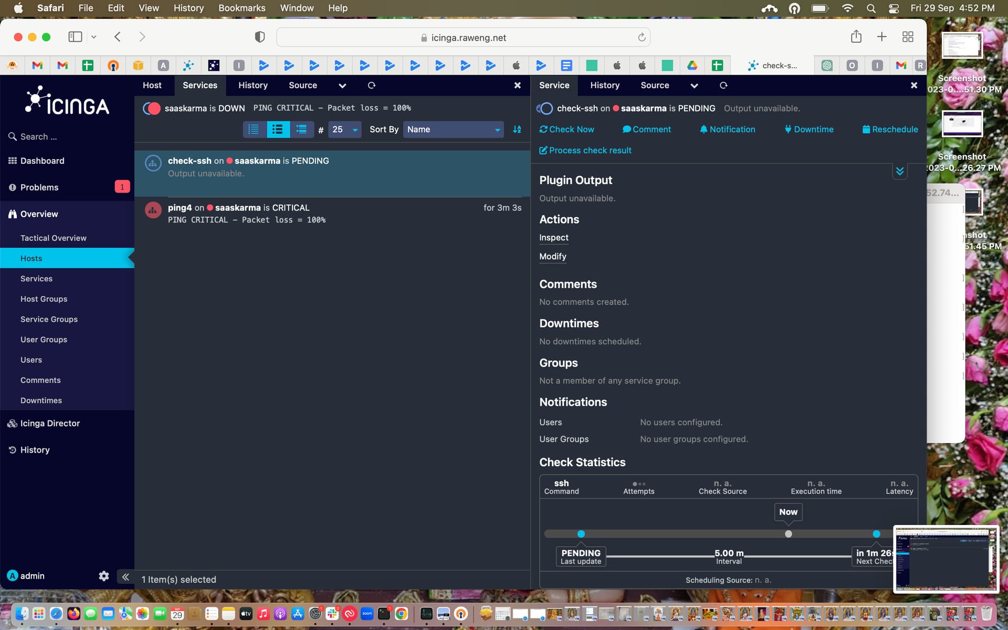Reload page from the address bar
This screenshot has height=630, width=1008.
click(x=642, y=37)
